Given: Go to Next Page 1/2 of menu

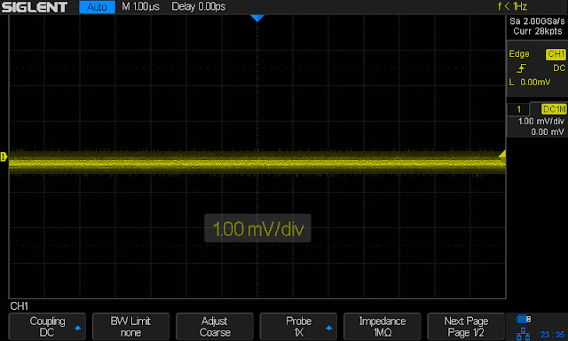Looking at the screenshot, I should (466, 327).
